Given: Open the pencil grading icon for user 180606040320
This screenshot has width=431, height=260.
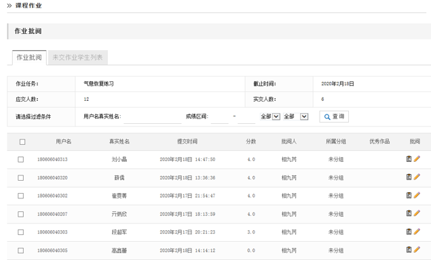Looking at the screenshot, I should [417, 177].
